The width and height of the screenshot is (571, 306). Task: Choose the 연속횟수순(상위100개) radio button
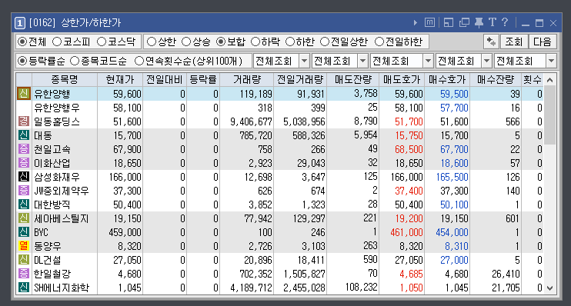pos(139,61)
